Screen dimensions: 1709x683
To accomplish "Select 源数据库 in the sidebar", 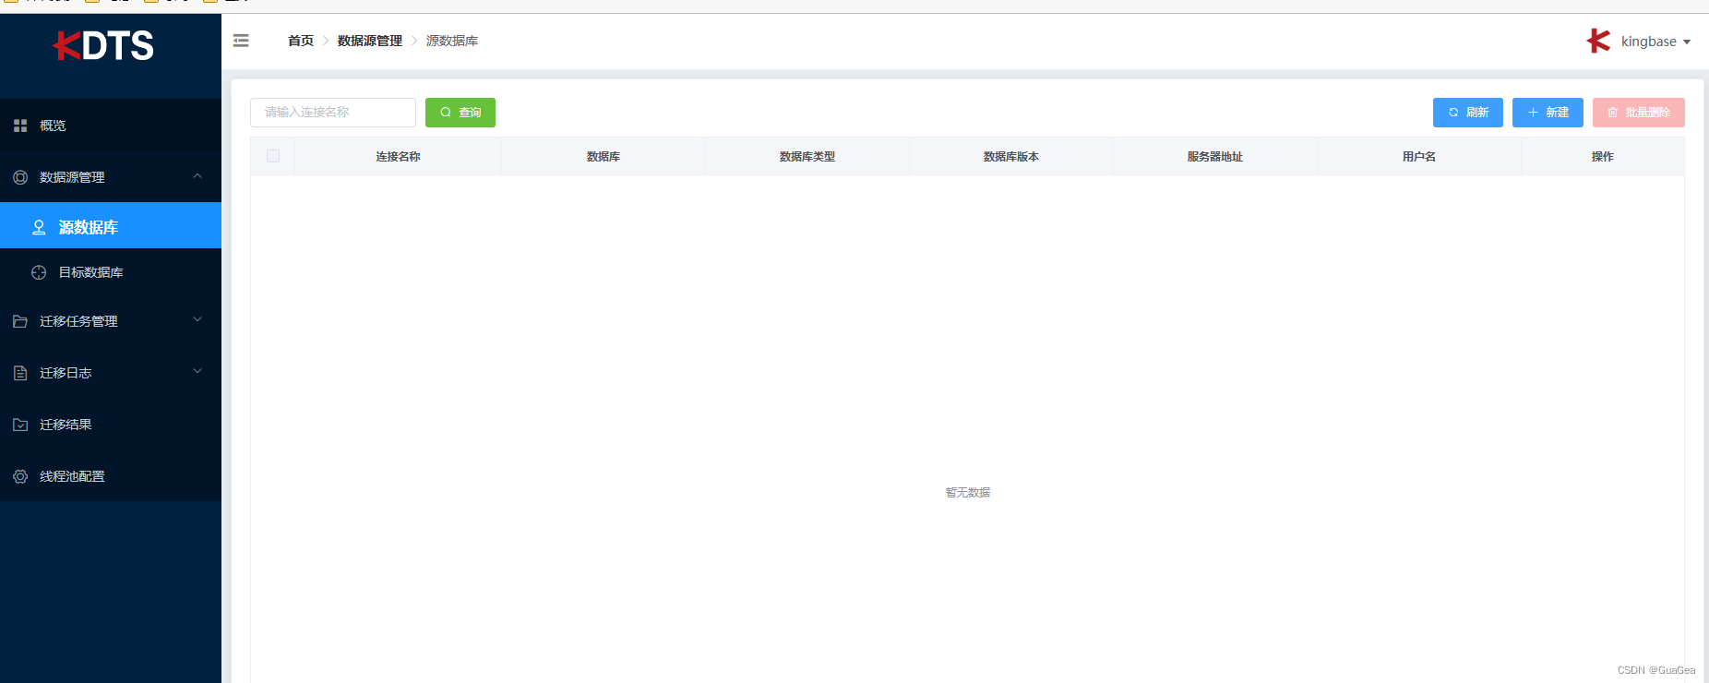I will (x=111, y=226).
